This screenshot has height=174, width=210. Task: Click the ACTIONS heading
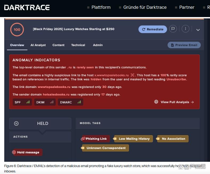[20, 137]
